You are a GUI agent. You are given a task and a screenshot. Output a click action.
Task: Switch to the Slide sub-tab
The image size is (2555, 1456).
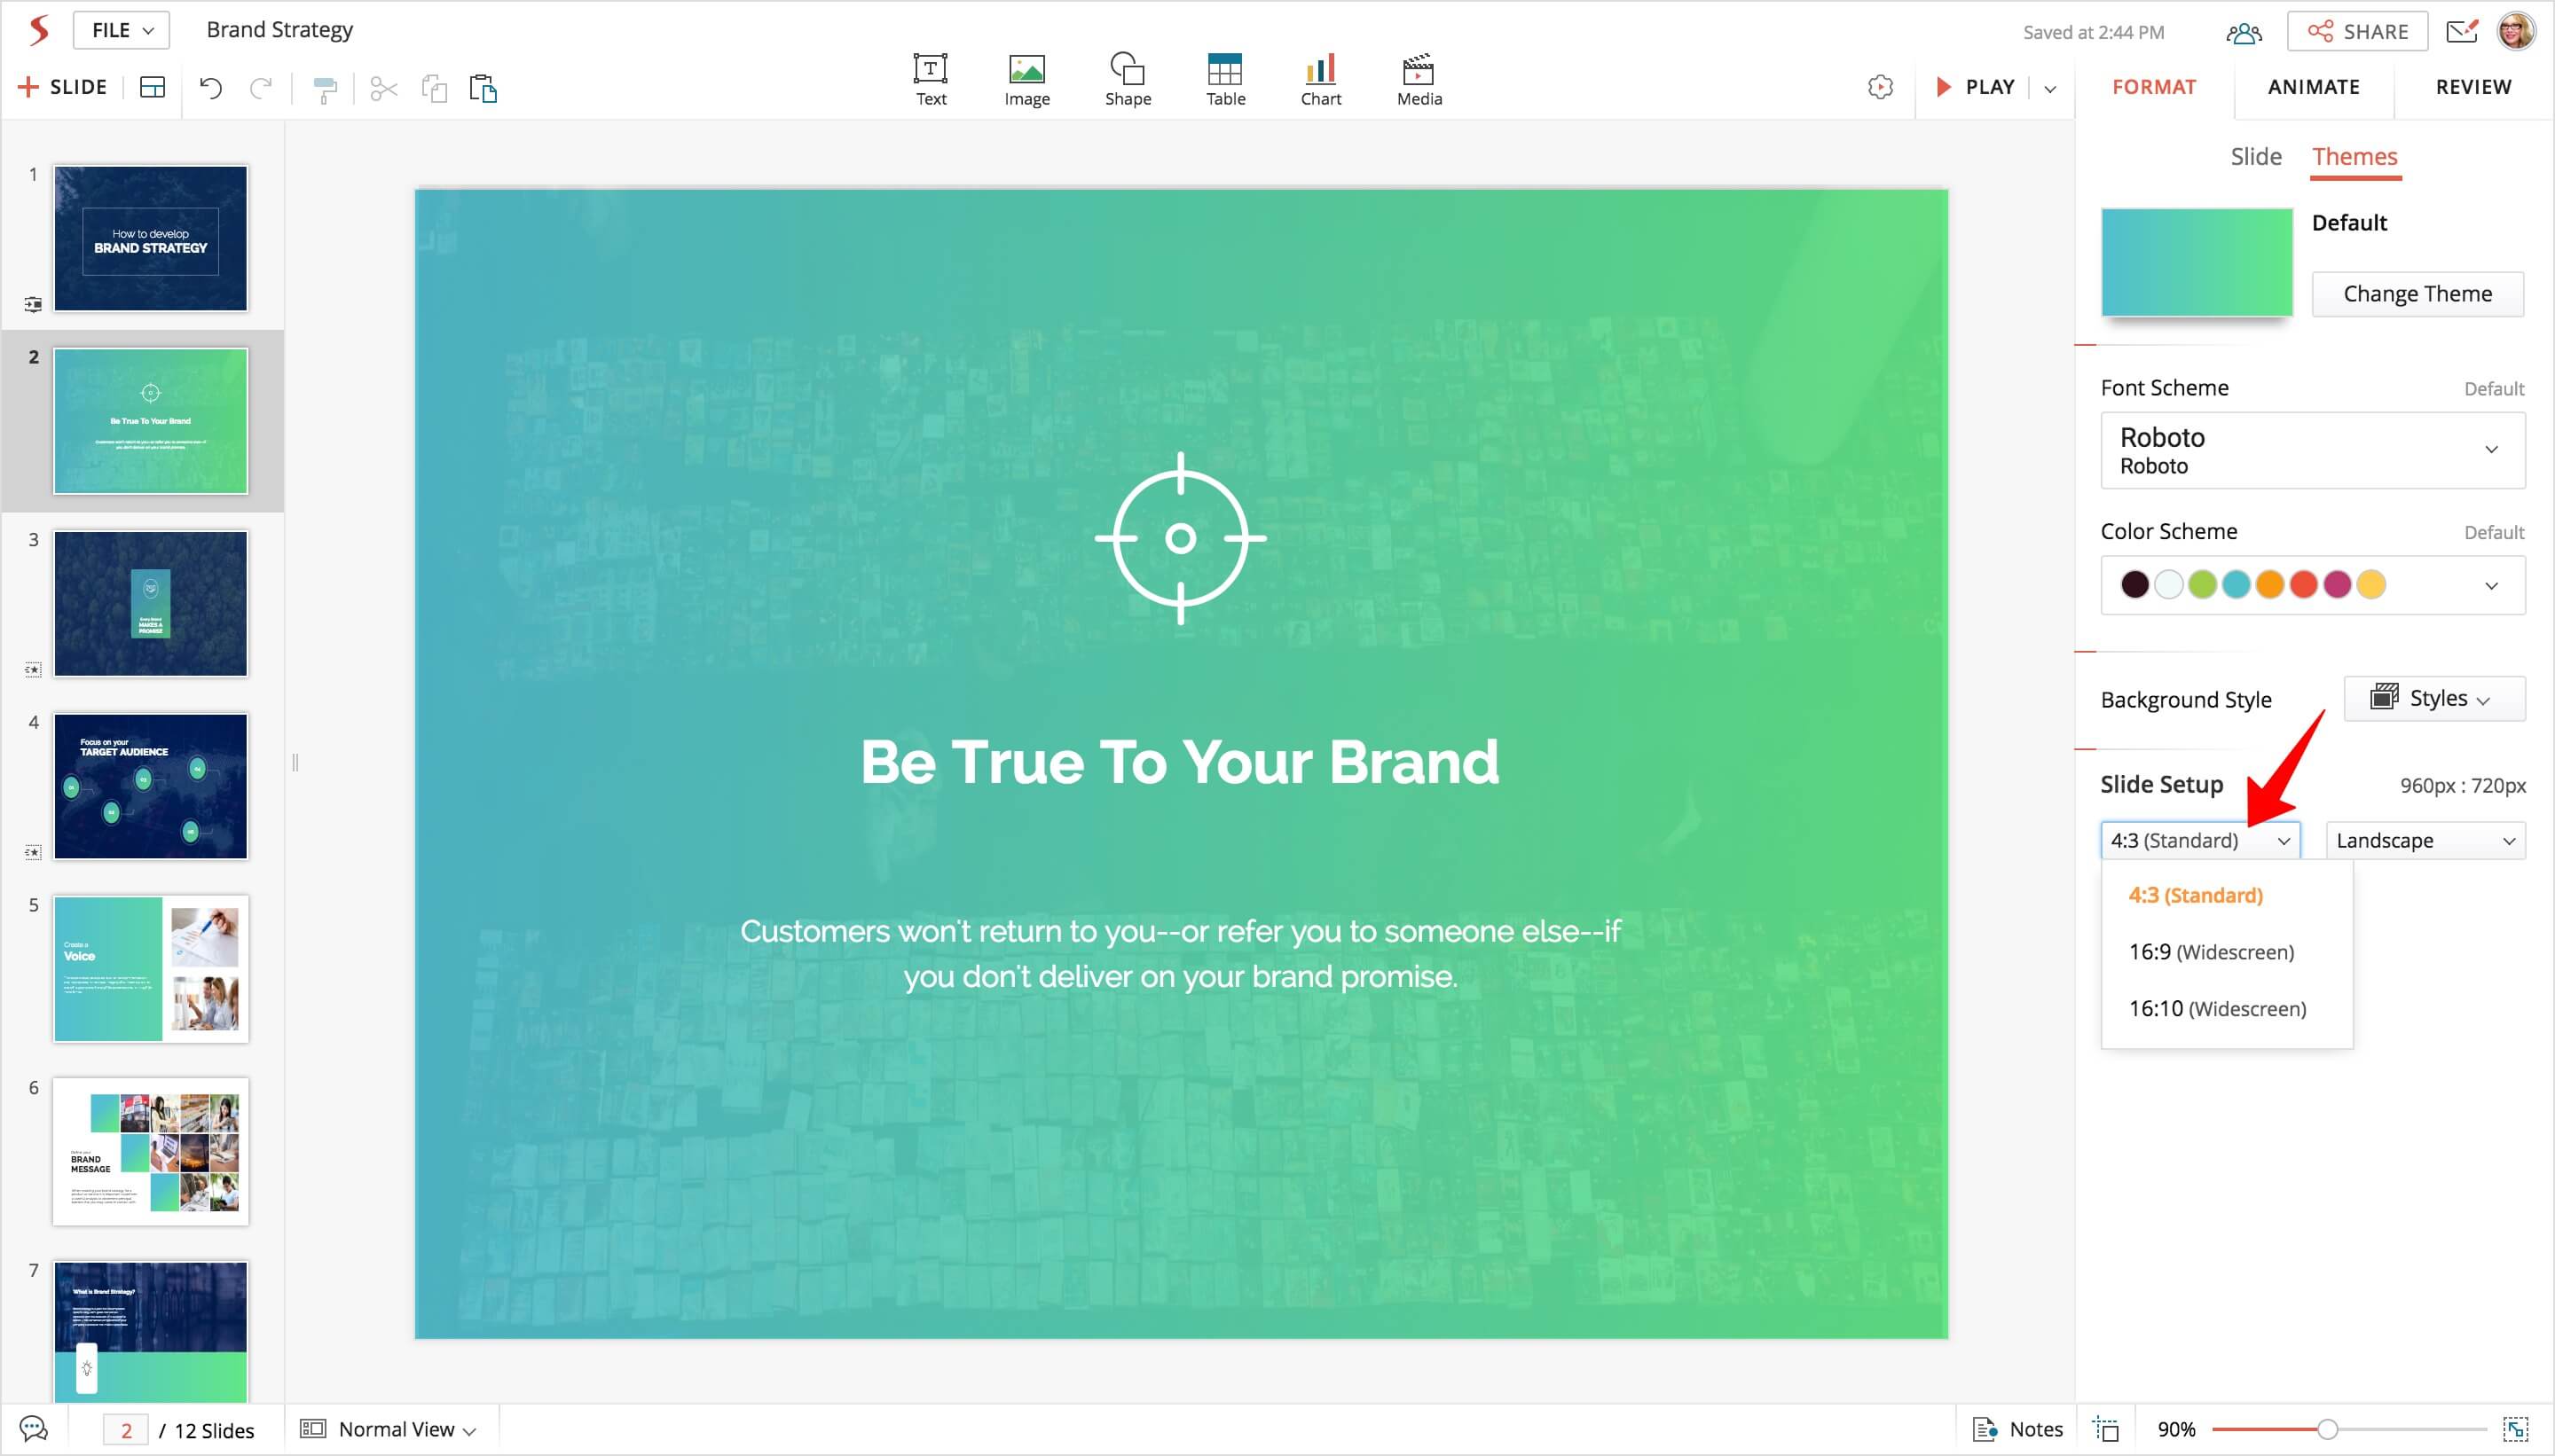(2255, 157)
